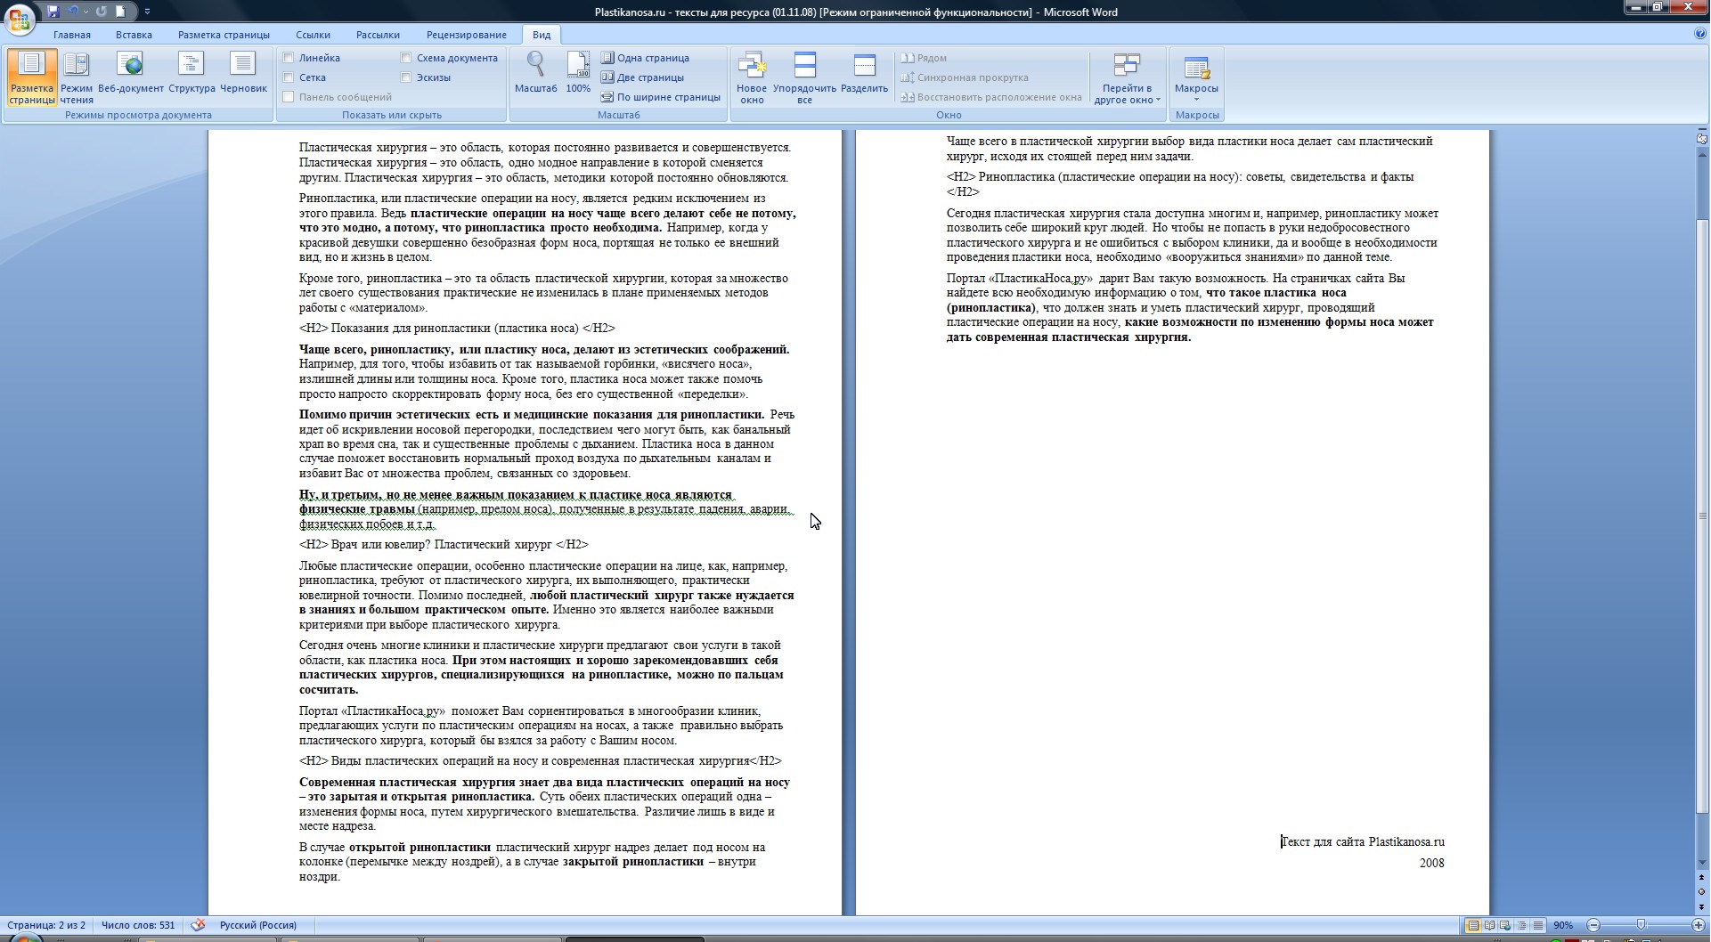
Task: Select the Вид ribbon tab
Action: (x=542, y=35)
